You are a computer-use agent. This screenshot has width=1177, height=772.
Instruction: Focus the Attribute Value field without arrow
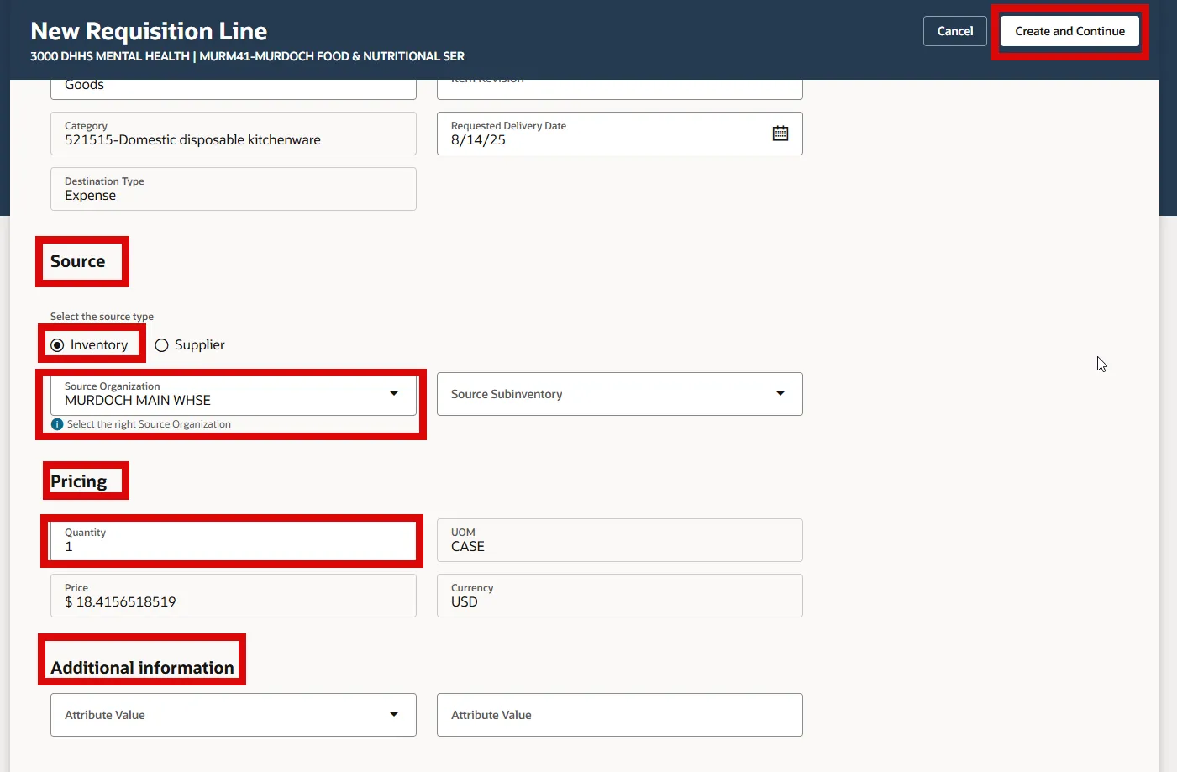point(619,715)
